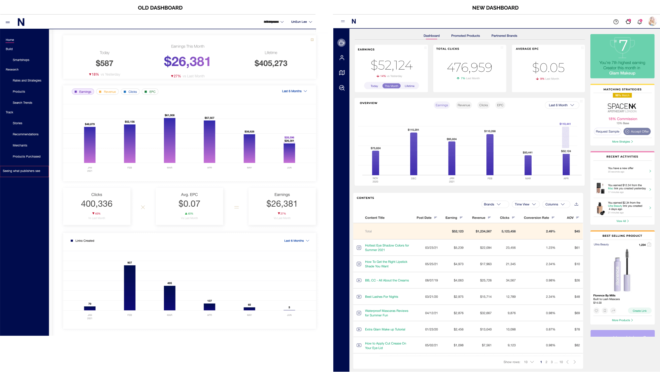Toggle the Clicks filter in Overview
Image resolution: width=660 pixels, height=372 pixels.
click(483, 105)
